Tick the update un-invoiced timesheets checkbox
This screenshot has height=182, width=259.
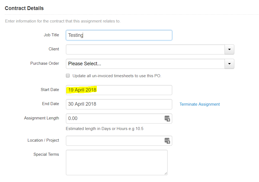coord(68,76)
